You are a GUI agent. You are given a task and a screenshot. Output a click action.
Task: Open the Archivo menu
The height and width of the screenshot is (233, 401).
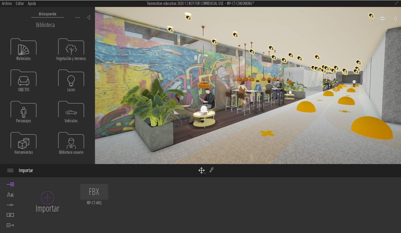coord(7,3)
